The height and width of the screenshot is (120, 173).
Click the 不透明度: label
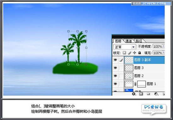click(145, 47)
